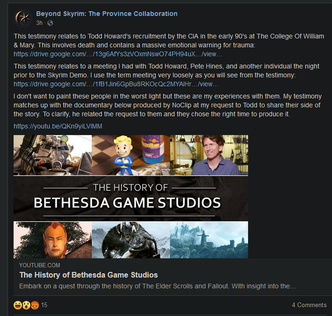Open the first Google Drive link 13g6AfYs3z
Viewport: 332px width, 316px height.
118,54
